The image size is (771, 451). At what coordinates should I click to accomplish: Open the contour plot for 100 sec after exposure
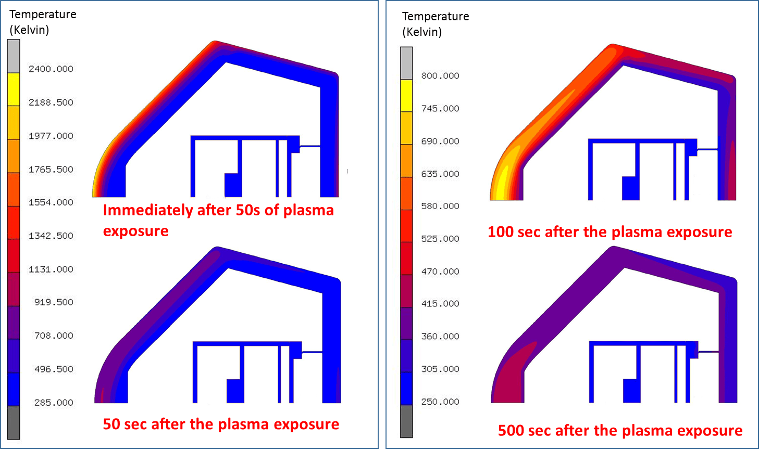(613, 122)
